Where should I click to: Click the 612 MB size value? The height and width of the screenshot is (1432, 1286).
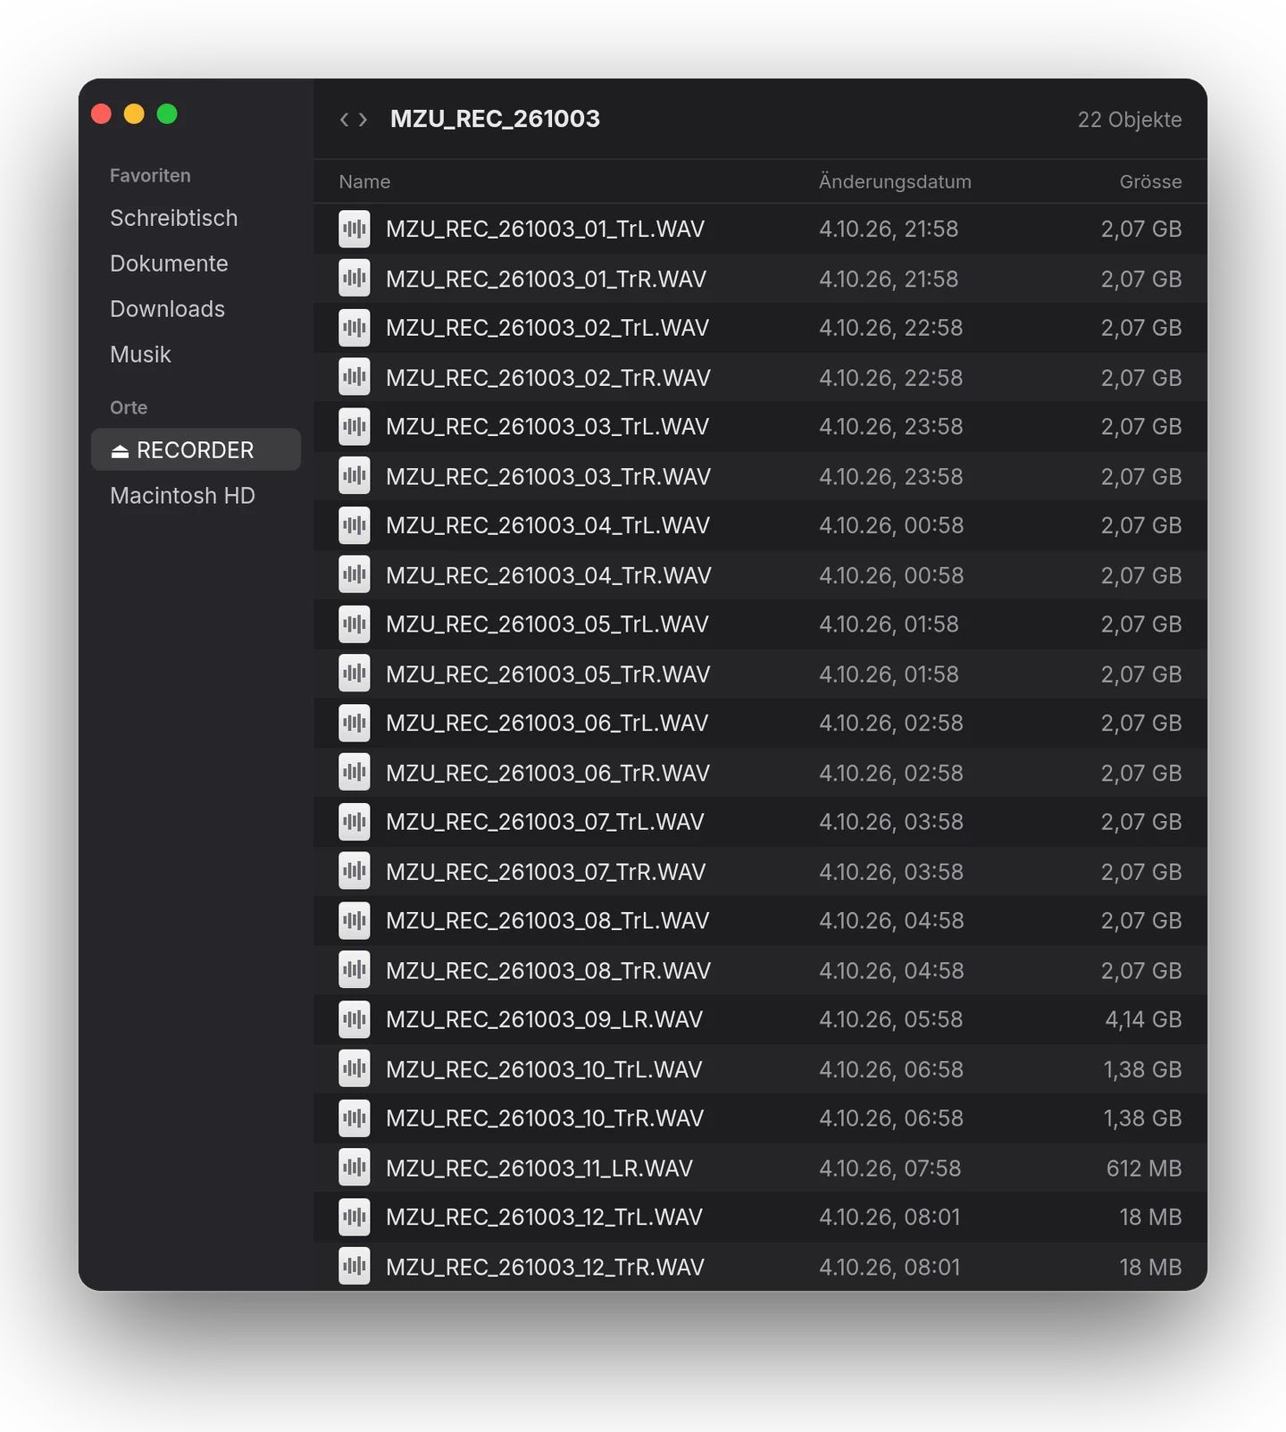(x=1144, y=1168)
